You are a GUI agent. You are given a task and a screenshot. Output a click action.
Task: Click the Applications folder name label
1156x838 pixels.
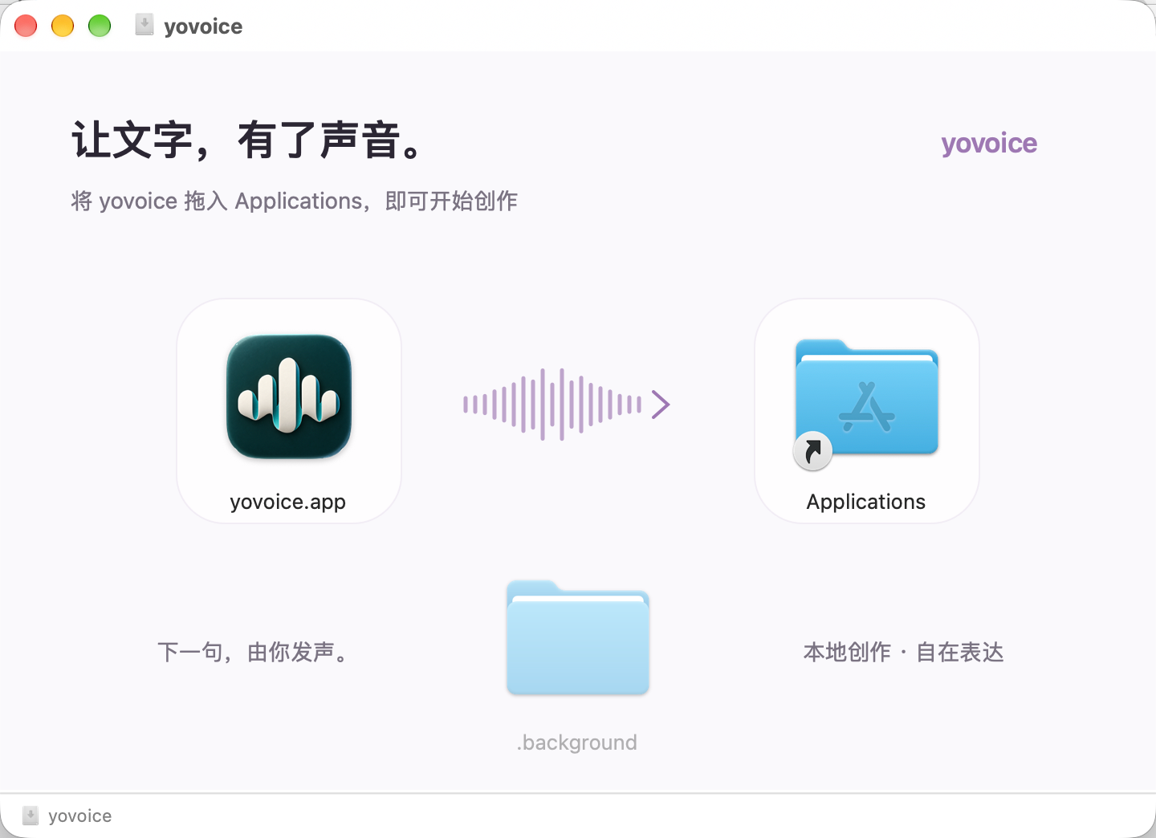[866, 502]
